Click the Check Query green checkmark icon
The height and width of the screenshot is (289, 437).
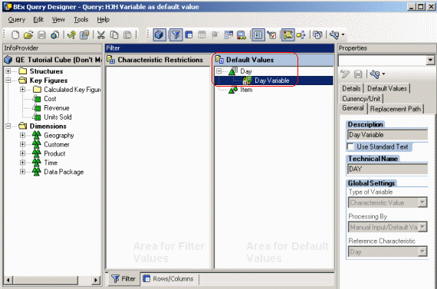71,34
